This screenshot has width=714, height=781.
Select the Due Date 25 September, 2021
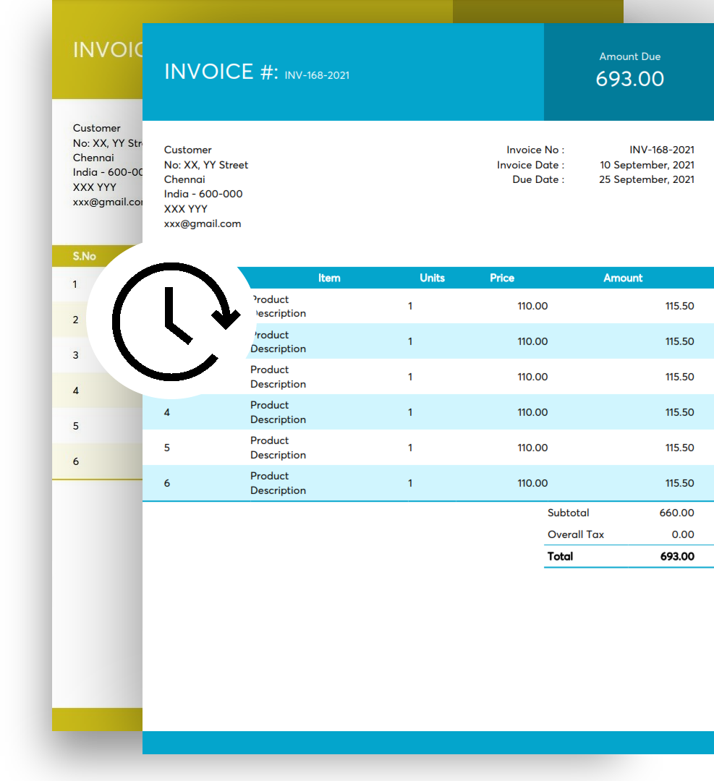[x=646, y=179]
